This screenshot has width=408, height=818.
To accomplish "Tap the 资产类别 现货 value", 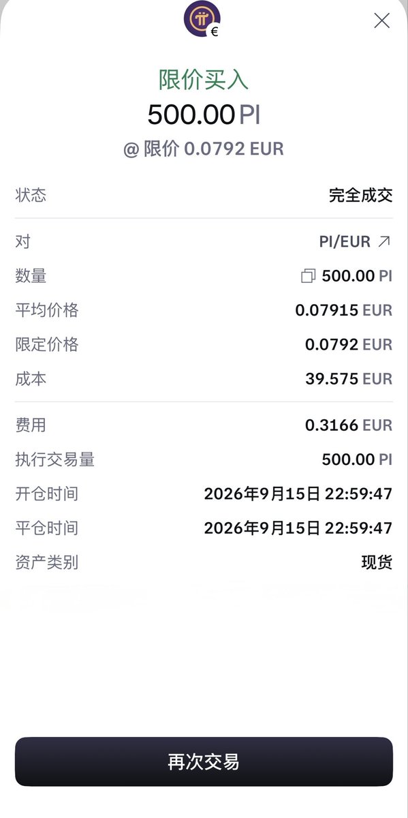I will click(377, 562).
